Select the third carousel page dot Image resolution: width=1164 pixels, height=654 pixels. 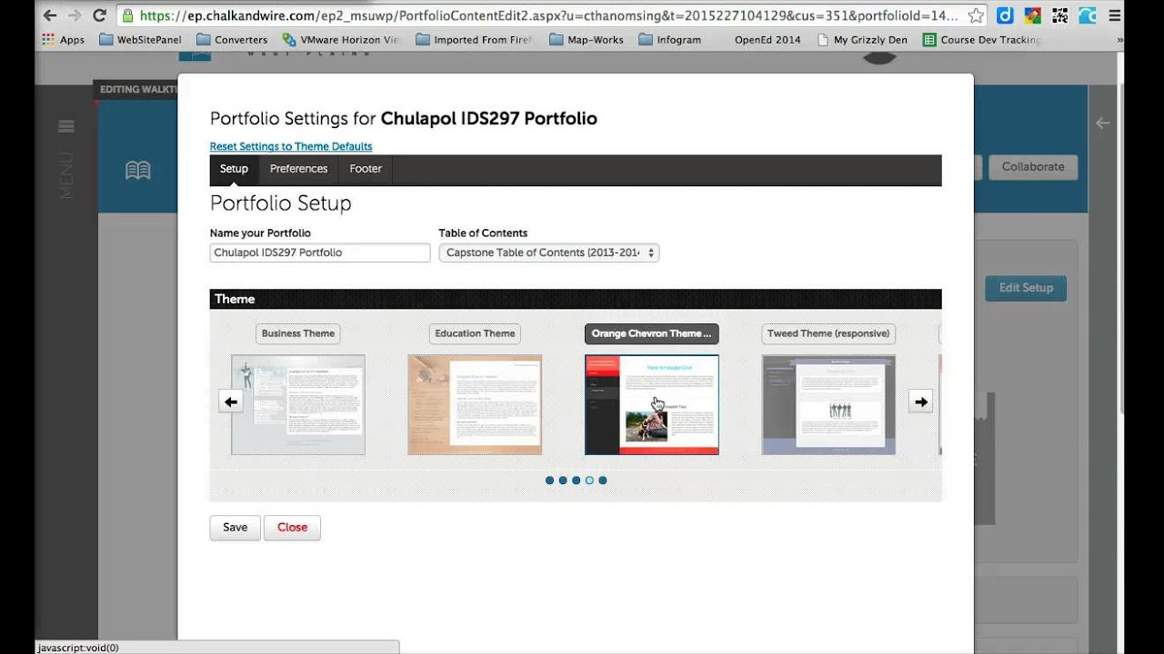pos(576,481)
